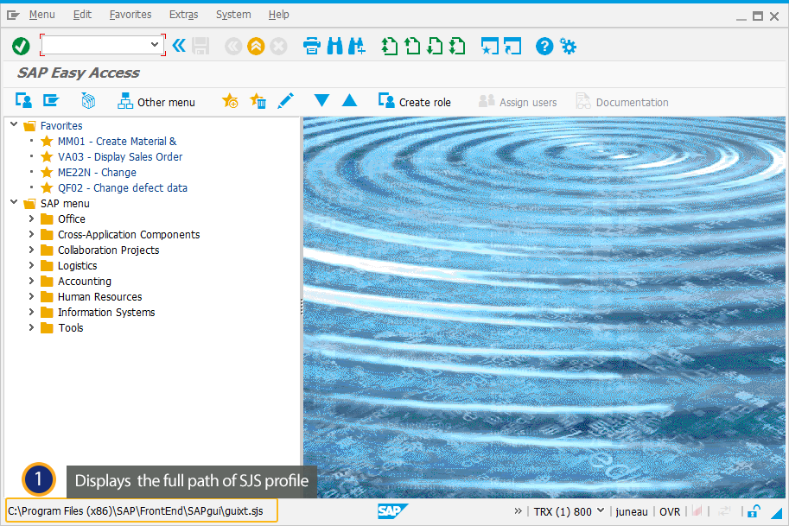
Task: Expand the Office folder
Action: tap(31, 219)
